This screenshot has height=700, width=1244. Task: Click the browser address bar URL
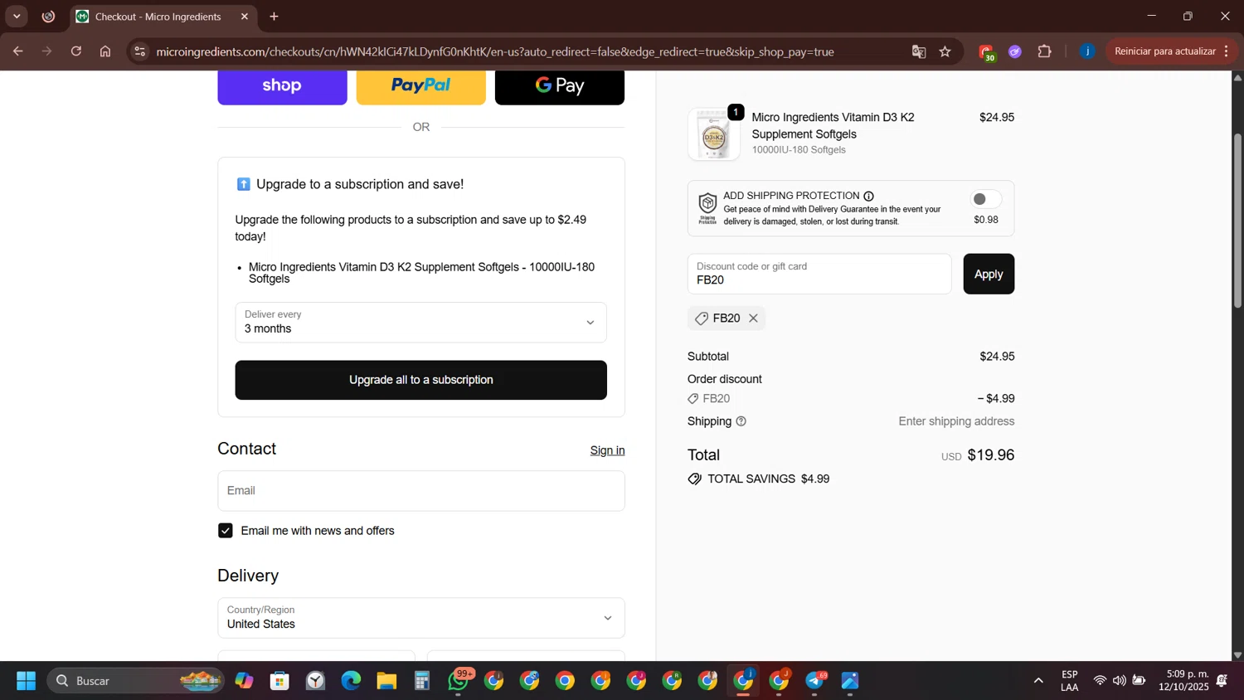(x=495, y=51)
